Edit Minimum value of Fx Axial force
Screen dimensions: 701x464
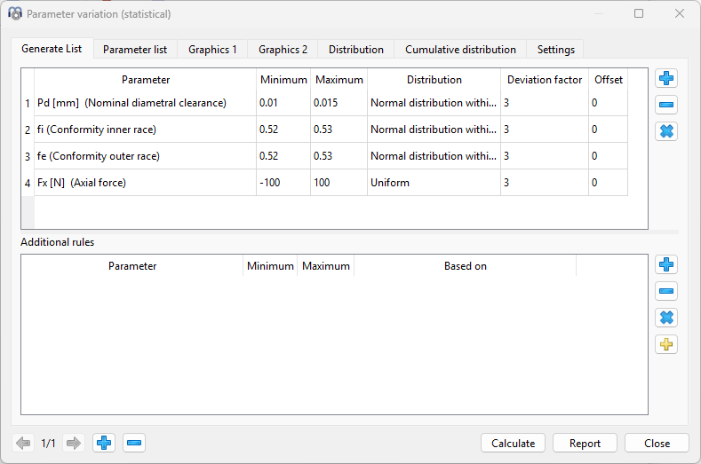click(x=283, y=183)
